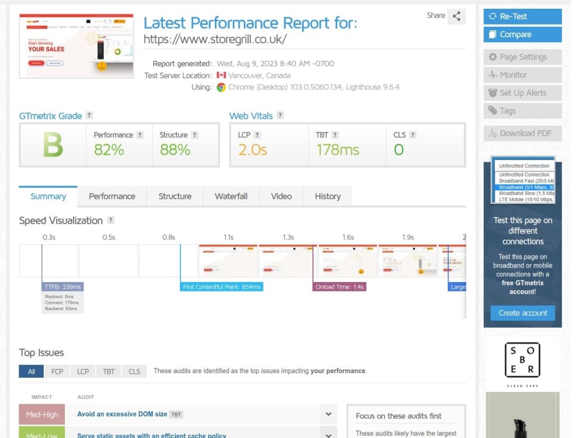Click the Chrome browser icon
Viewport: 584px width, 438px height.
pos(221,87)
